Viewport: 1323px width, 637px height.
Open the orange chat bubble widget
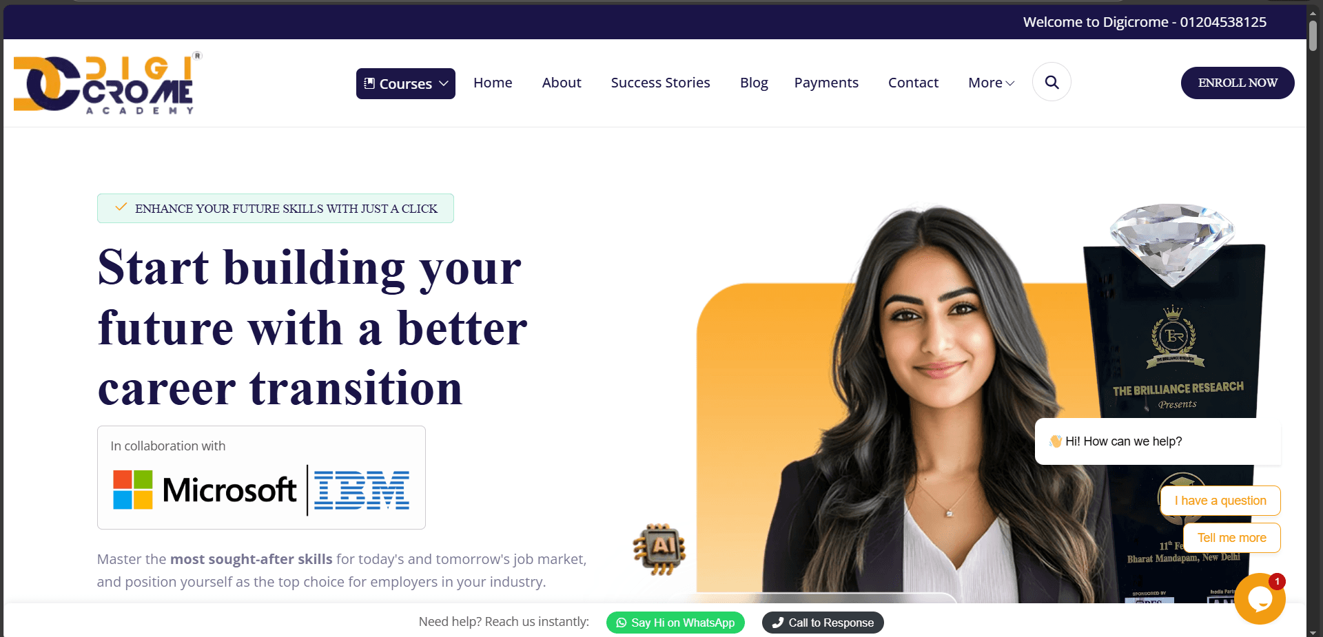[1260, 599]
